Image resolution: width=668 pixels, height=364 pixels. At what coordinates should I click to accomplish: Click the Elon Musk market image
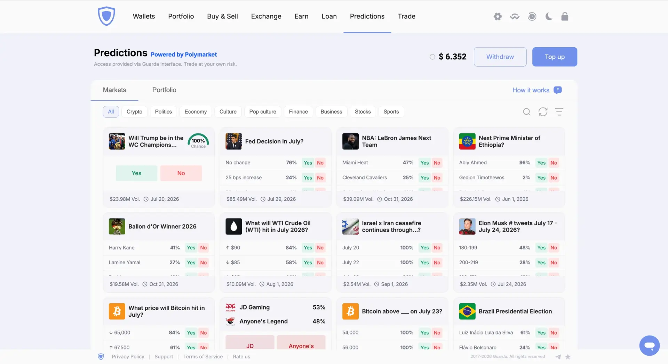click(x=467, y=226)
